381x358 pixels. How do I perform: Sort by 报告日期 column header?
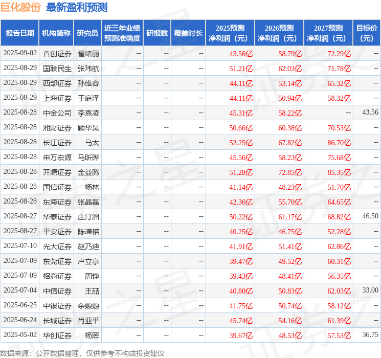20,33
